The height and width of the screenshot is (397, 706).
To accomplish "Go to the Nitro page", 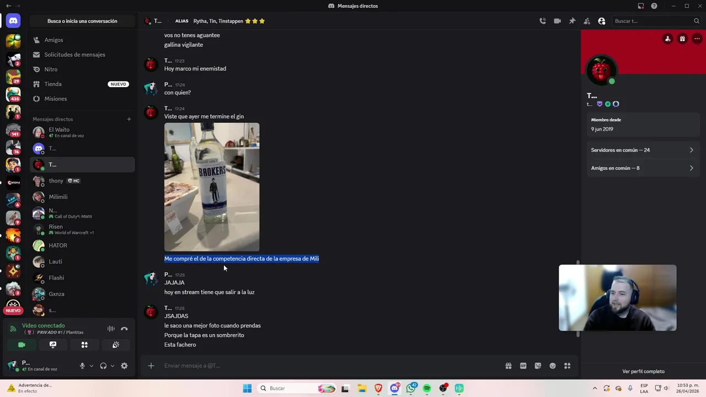I will (x=82, y=69).
